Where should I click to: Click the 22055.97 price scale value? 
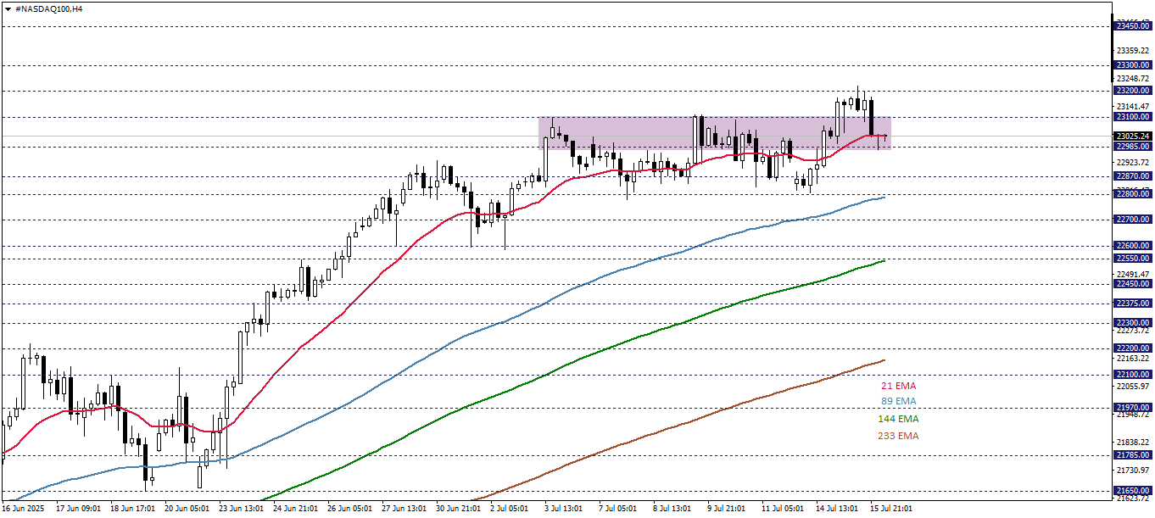[1134, 387]
